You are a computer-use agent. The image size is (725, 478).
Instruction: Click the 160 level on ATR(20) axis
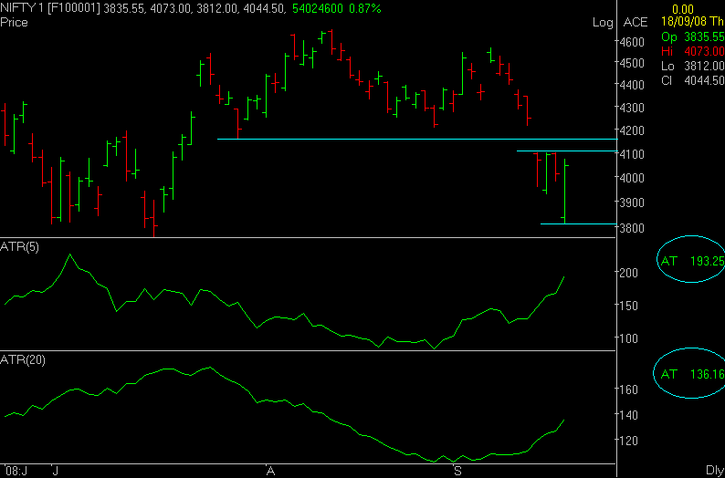coord(630,390)
